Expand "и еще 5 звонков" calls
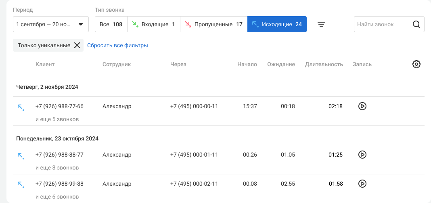 (57, 119)
